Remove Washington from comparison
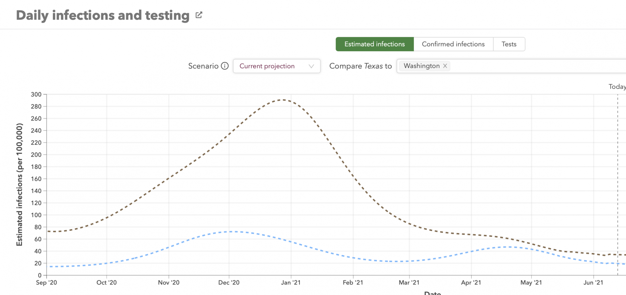Viewport: 626px width, 295px height. 445,66
